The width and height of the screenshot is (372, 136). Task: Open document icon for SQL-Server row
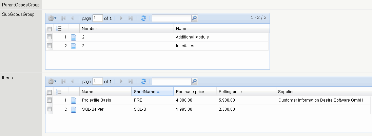click(x=73, y=109)
